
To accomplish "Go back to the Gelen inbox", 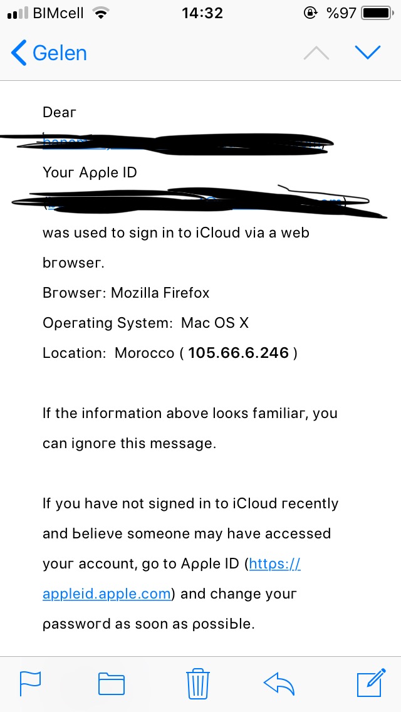I will [x=49, y=53].
